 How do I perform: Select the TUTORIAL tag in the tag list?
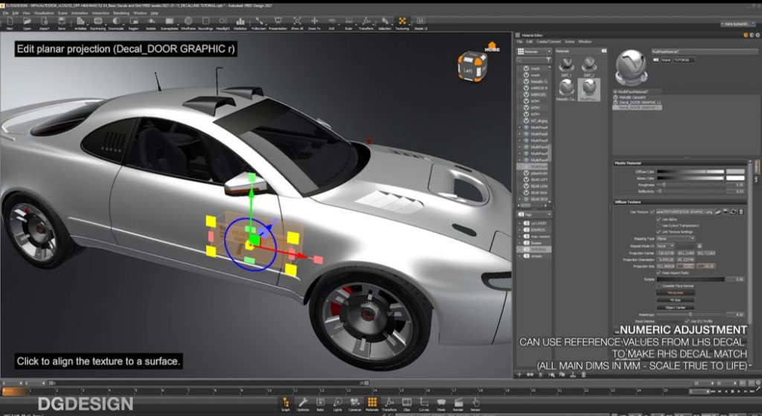[534, 249]
